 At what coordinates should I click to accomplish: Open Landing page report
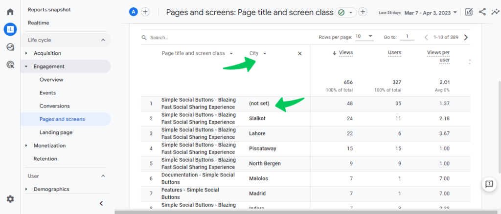(56, 132)
